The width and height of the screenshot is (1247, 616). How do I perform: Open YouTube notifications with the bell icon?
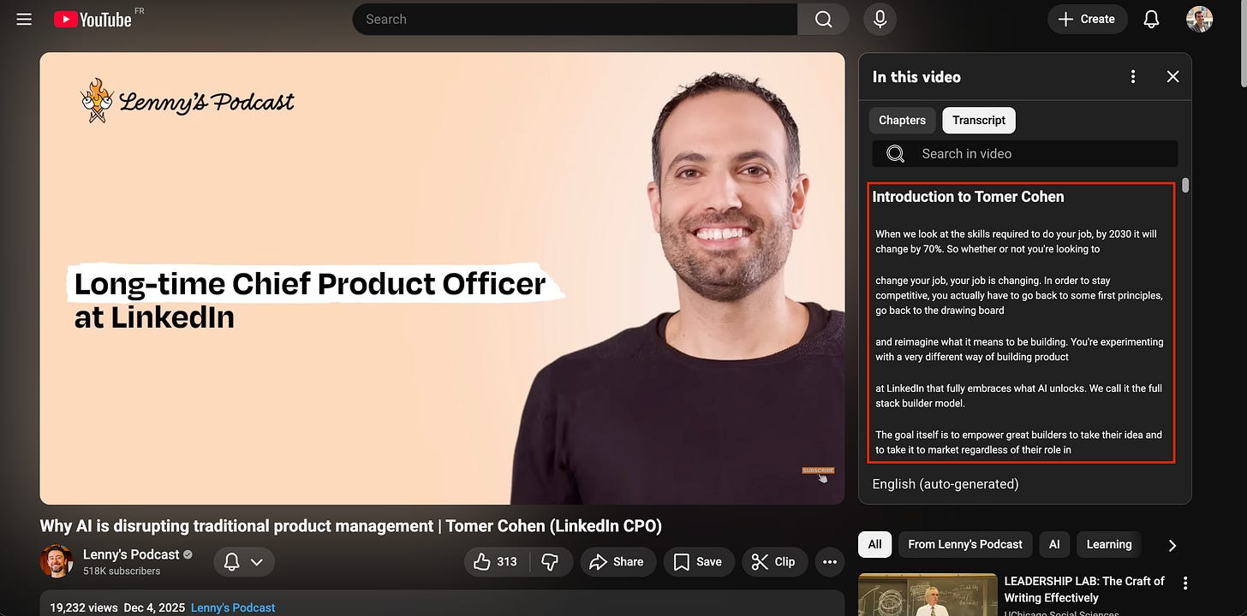[1151, 19]
